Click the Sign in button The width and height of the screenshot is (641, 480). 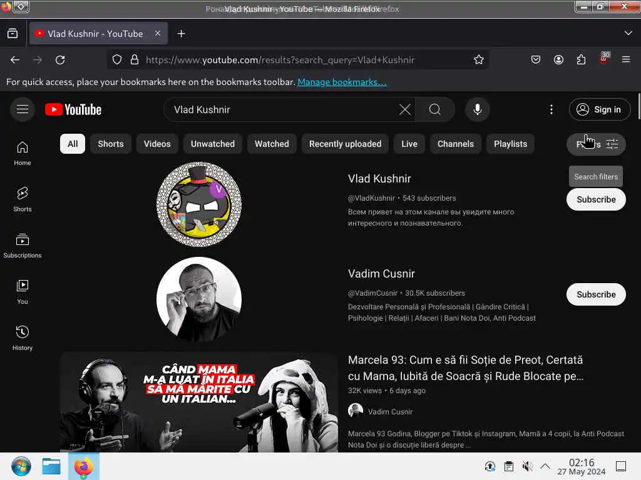click(599, 109)
